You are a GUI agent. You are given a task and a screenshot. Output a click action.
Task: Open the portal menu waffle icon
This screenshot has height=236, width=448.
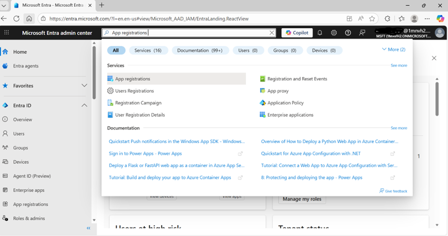6,33
